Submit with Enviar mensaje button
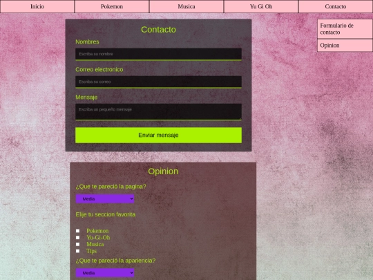373x280 pixels. pyautogui.click(x=158, y=136)
